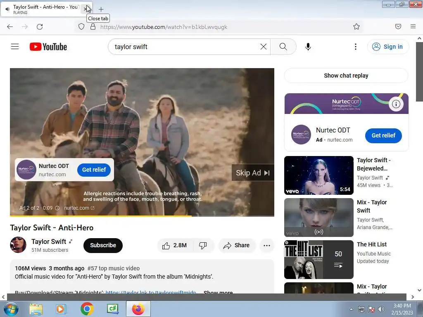Open Firefox application menu

coord(413,26)
